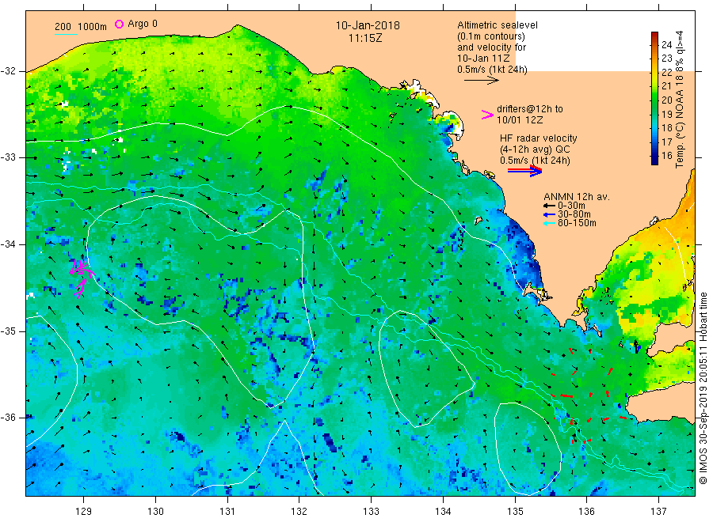713x522 pixels.
Task: Click the '10-Jan 11Z' legend text
Action: pyautogui.click(x=483, y=58)
